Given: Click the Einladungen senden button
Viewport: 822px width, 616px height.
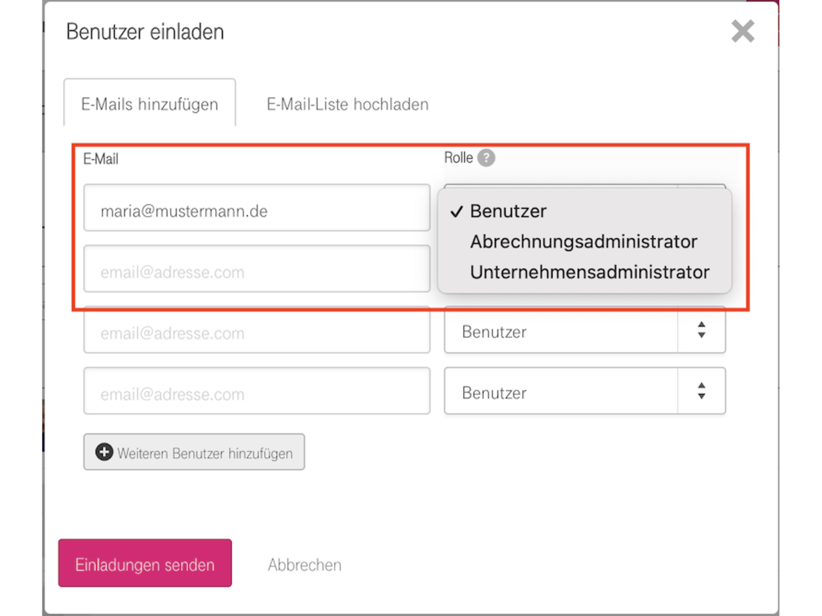Looking at the screenshot, I should pos(144,564).
